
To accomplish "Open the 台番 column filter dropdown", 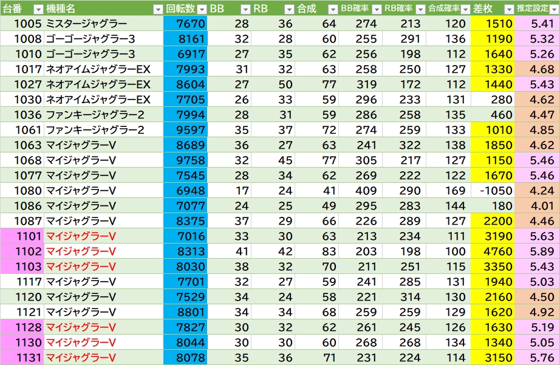I will pos(38,9).
